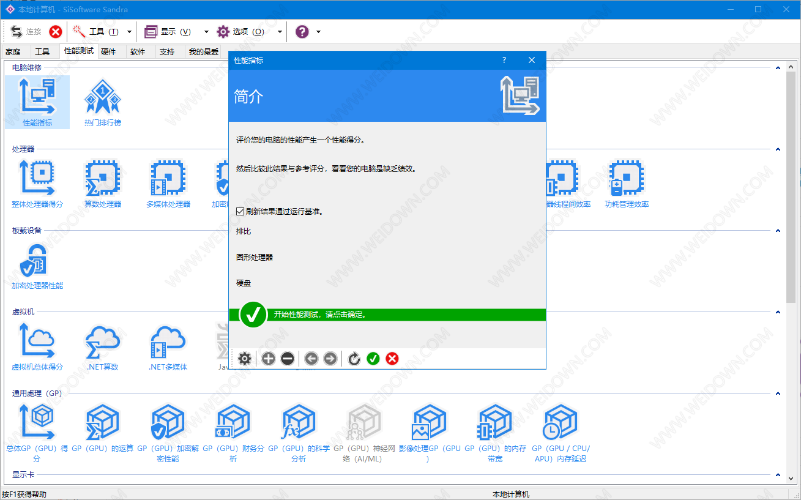Open GP 内存延迟 benchmark
801x500 pixels.
pos(561,433)
